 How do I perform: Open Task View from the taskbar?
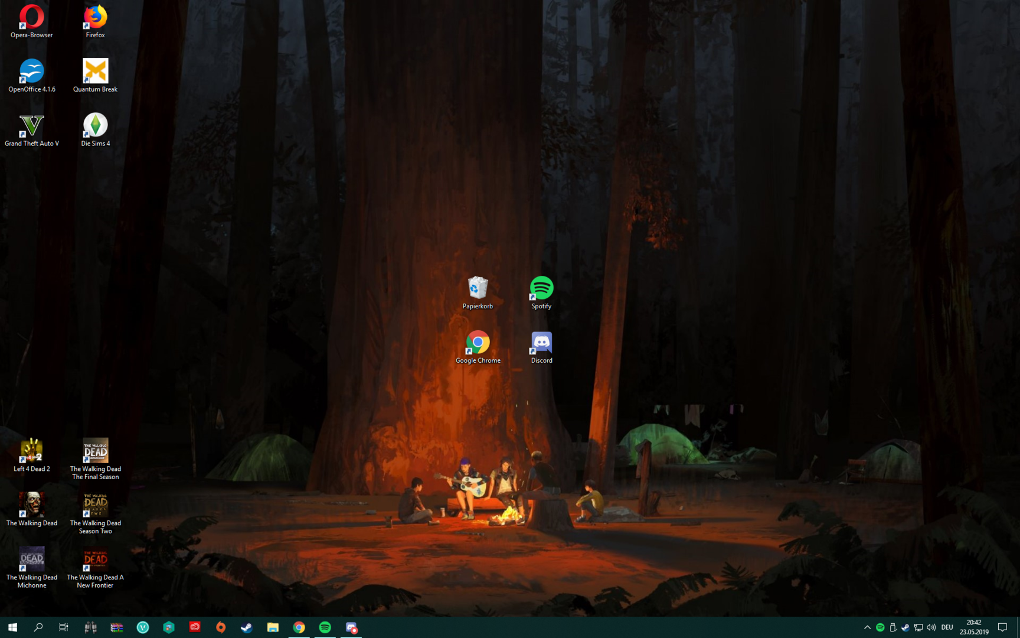pyautogui.click(x=64, y=627)
